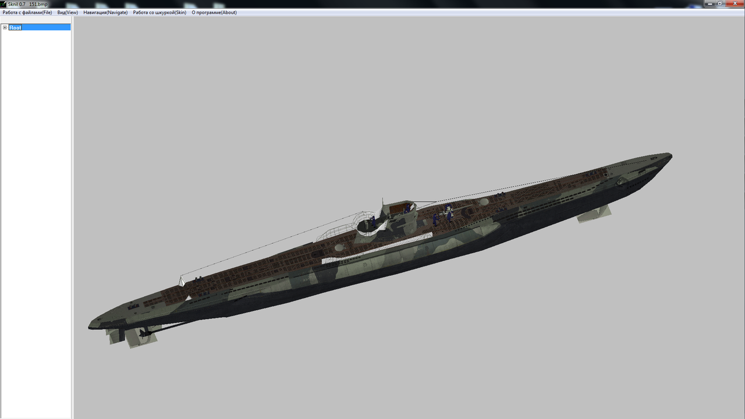Minimize the Sknil window
Screen dimensions: 745x419
[x=711, y=3]
